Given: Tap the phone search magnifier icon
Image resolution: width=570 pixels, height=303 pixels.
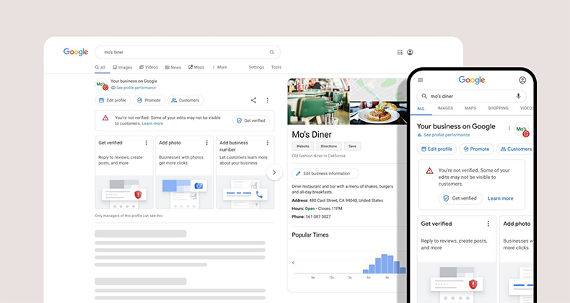Looking at the screenshot, I should [x=424, y=96].
